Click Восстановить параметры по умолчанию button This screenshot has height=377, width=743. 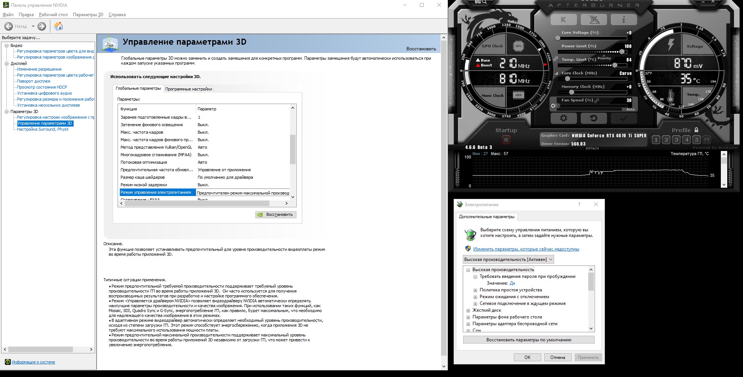pos(529,340)
